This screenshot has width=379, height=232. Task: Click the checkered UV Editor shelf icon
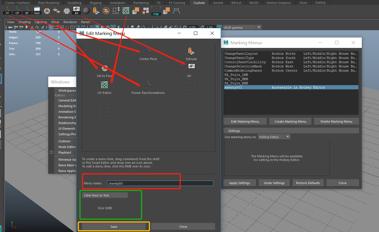(x=126, y=11)
